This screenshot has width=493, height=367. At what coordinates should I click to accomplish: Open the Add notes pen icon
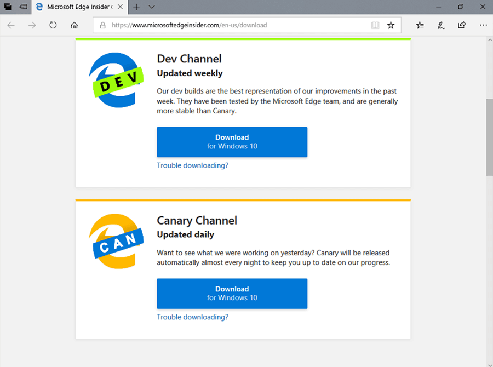point(441,25)
